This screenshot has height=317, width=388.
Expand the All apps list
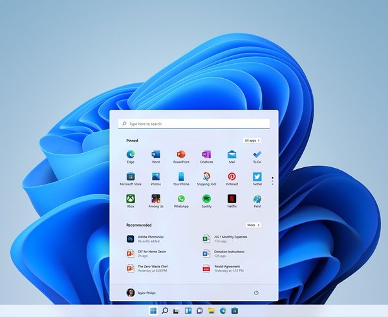252,140
